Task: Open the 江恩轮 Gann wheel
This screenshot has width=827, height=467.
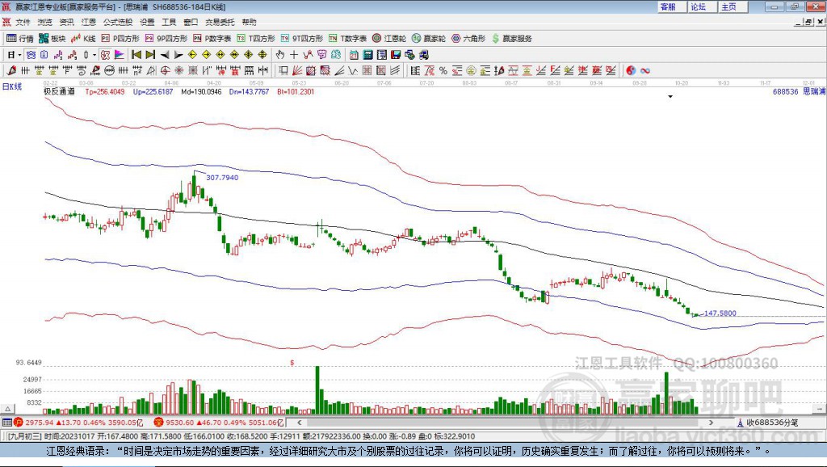Action: [x=389, y=38]
